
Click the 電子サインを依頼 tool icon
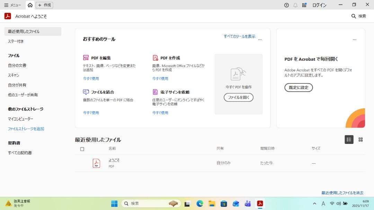pos(155,92)
